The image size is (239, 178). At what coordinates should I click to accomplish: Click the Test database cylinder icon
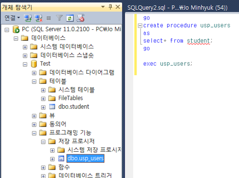[34, 64]
